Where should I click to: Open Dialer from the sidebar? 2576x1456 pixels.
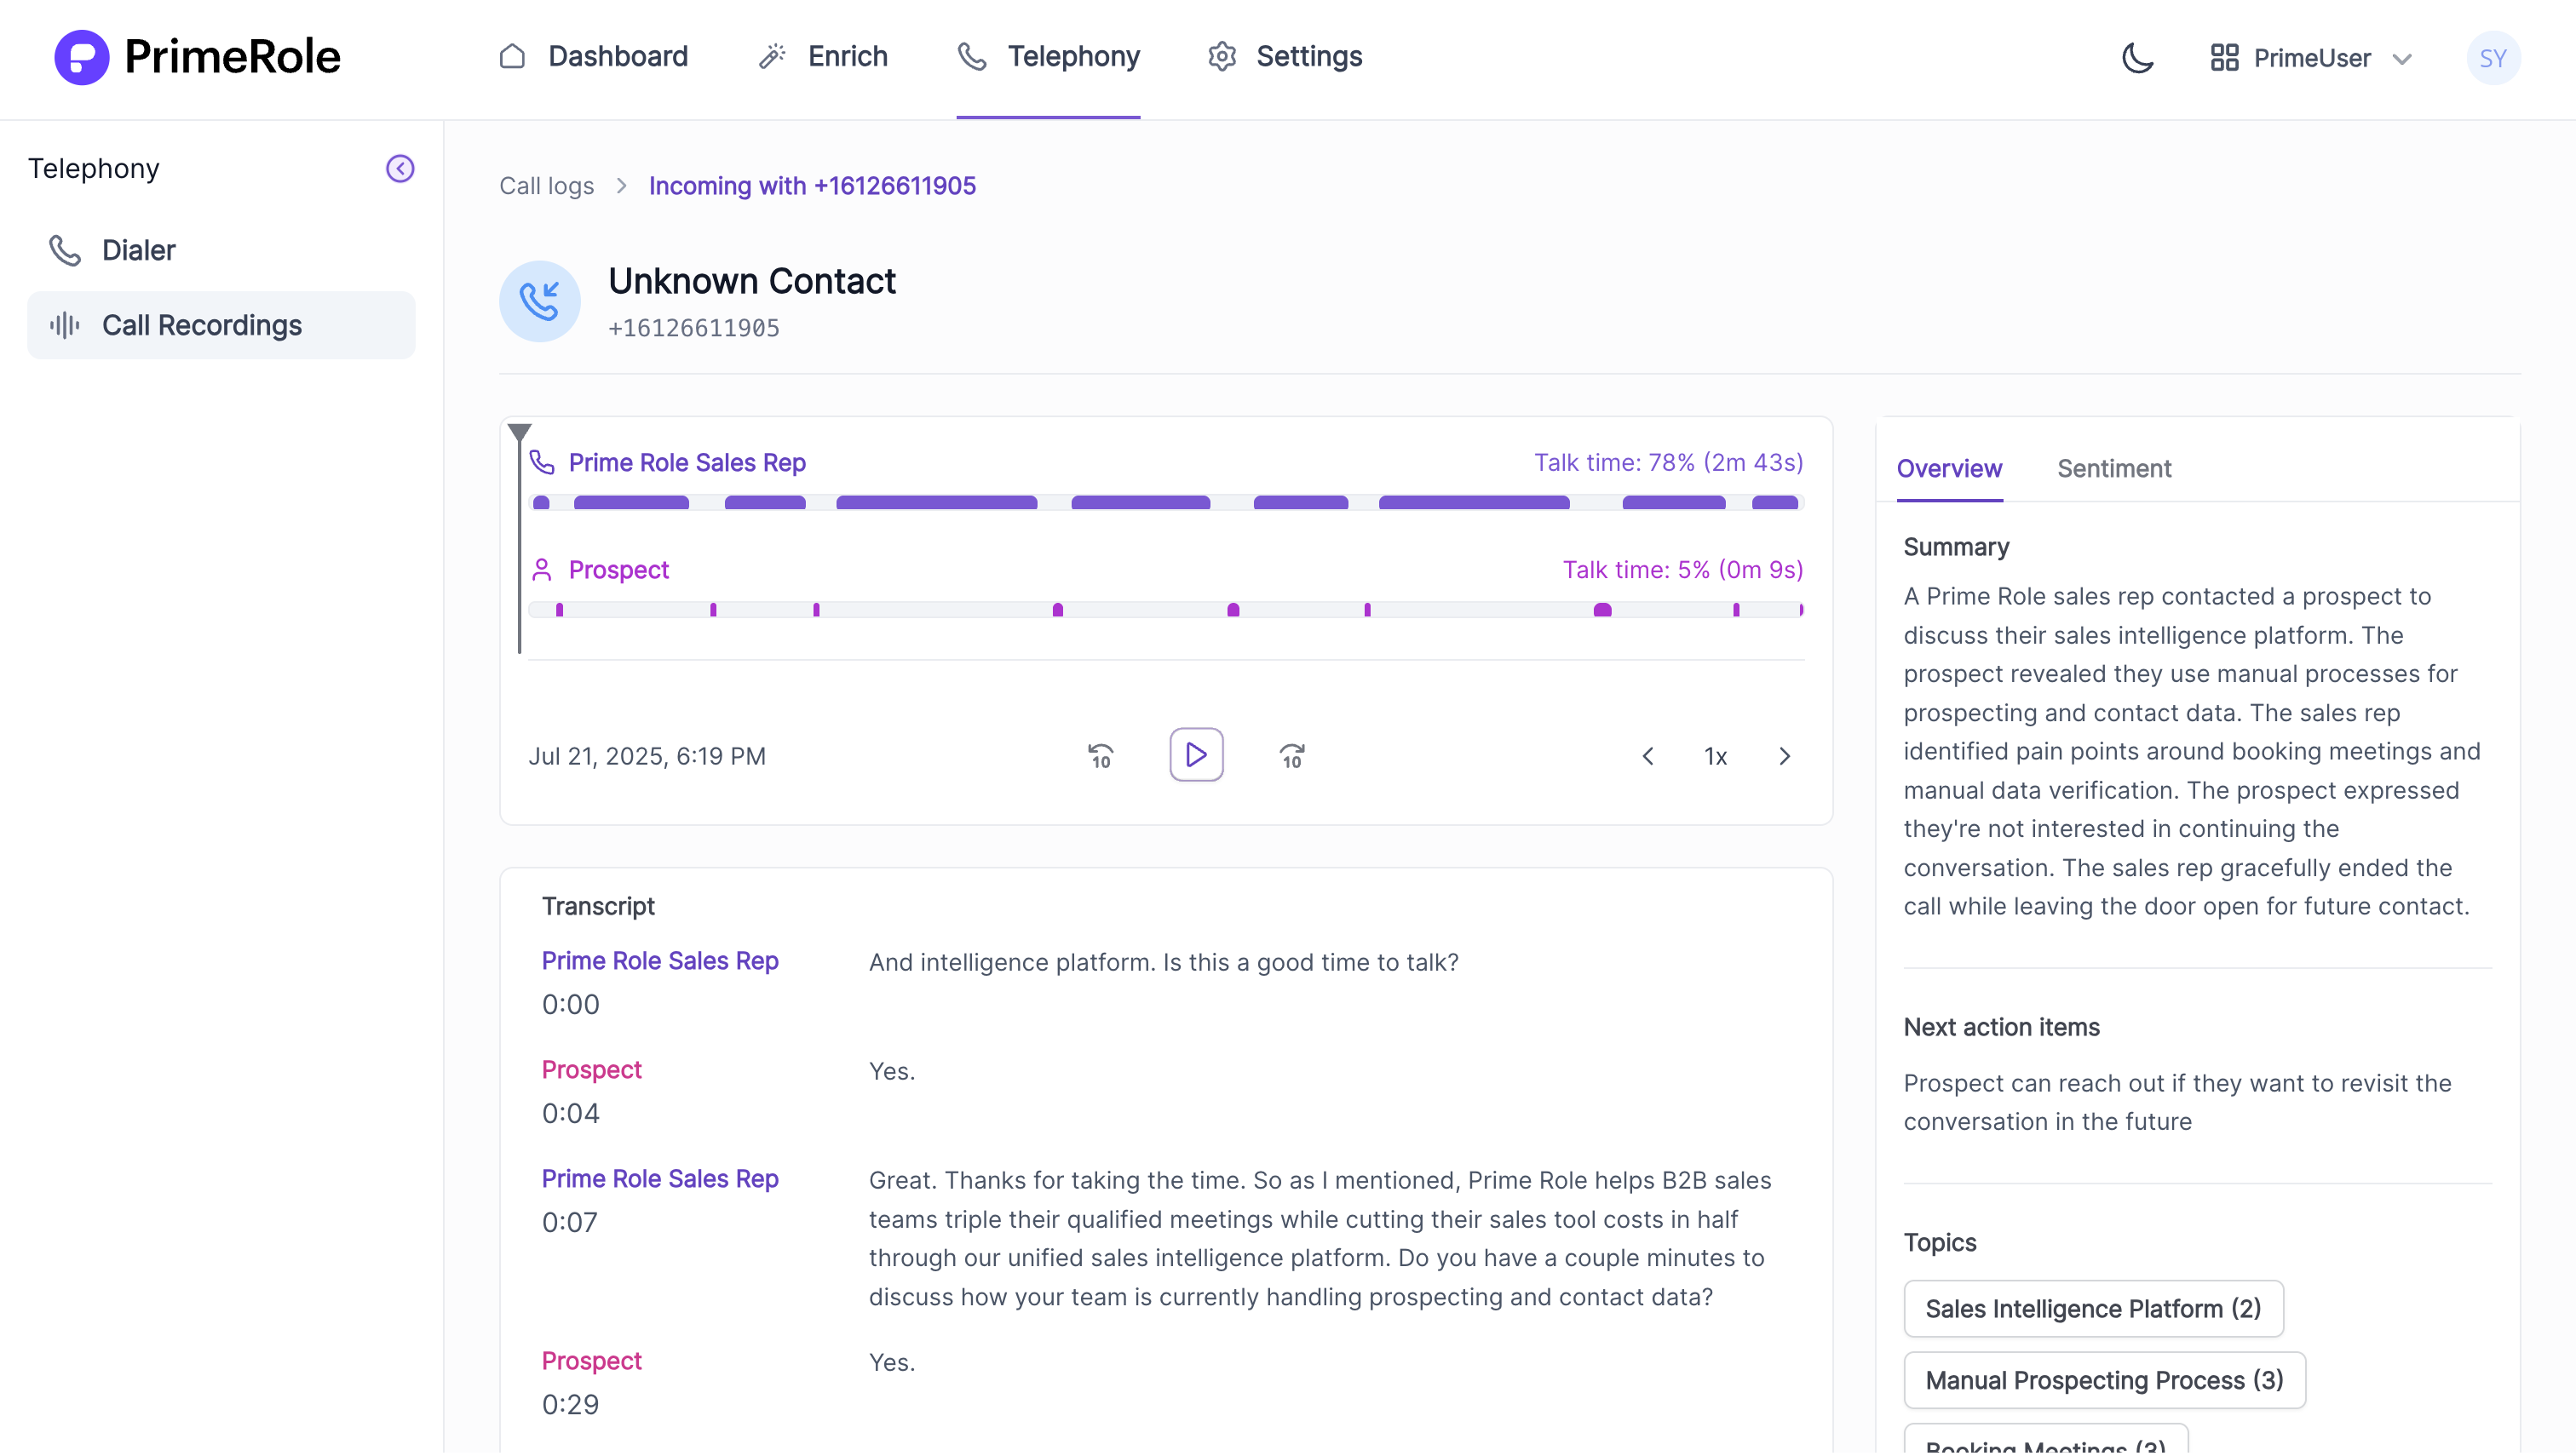point(138,250)
